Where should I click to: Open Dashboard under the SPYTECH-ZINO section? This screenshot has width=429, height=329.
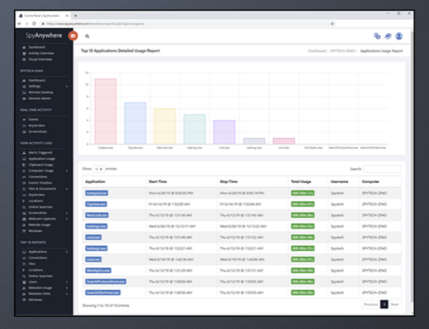point(37,80)
